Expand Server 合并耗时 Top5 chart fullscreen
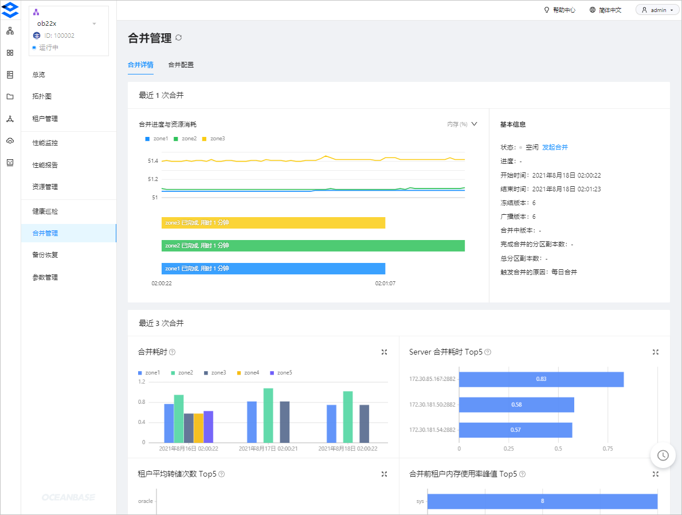This screenshot has width=682, height=515. [x=656, y=352]
